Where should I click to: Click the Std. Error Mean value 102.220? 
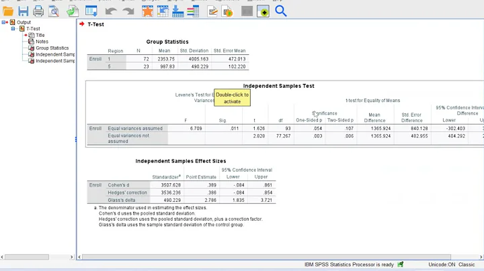tap(237, 66)
